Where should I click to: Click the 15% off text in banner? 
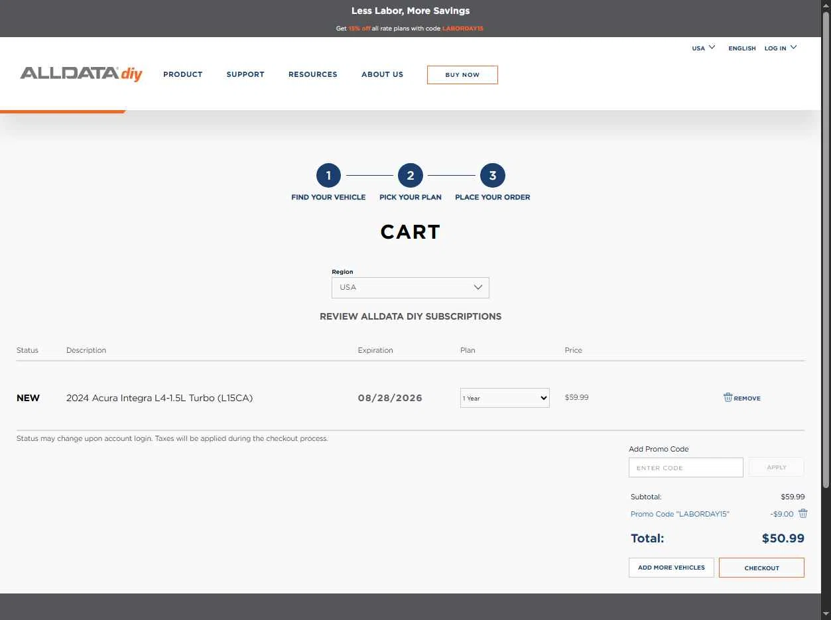[359, 29]
